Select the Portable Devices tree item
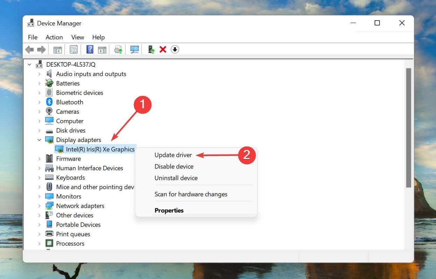The width and height of the screenshot is (436, 279). click(78, 225)
